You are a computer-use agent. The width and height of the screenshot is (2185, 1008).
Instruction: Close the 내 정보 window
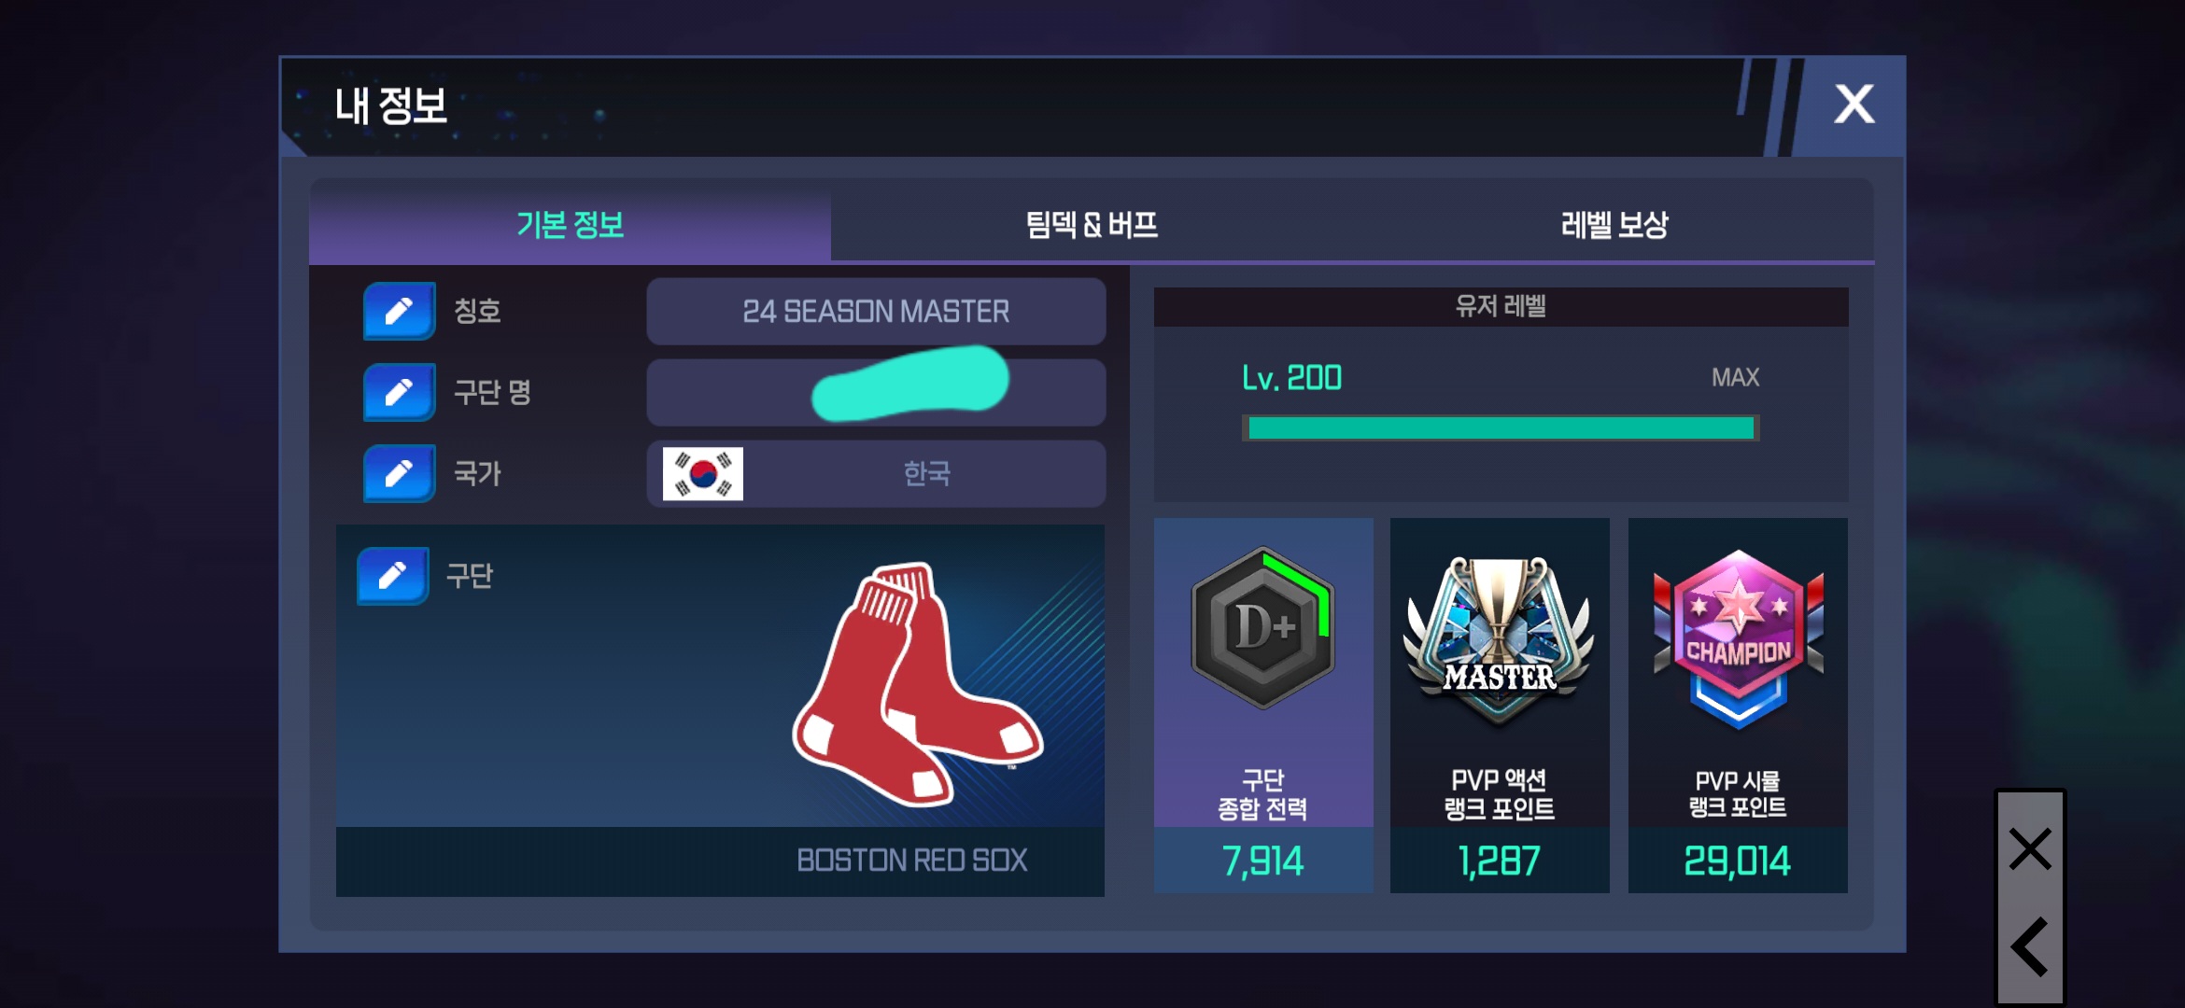coord(1854,105)
